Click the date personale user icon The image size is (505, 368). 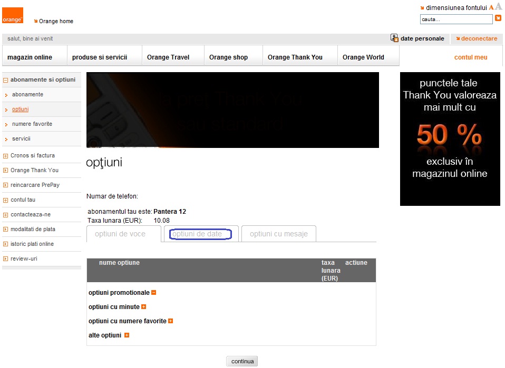click(394, 38)
